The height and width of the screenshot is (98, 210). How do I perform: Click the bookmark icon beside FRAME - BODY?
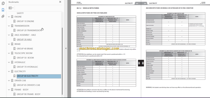pos(12,90)
